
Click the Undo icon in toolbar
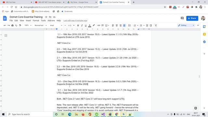tap(5, 25)
